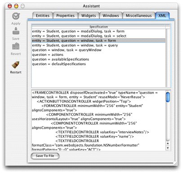Click the window resize grip corner
Image resolution: width=186 pixels, height=174 pixels.
[x=175, y=164]
